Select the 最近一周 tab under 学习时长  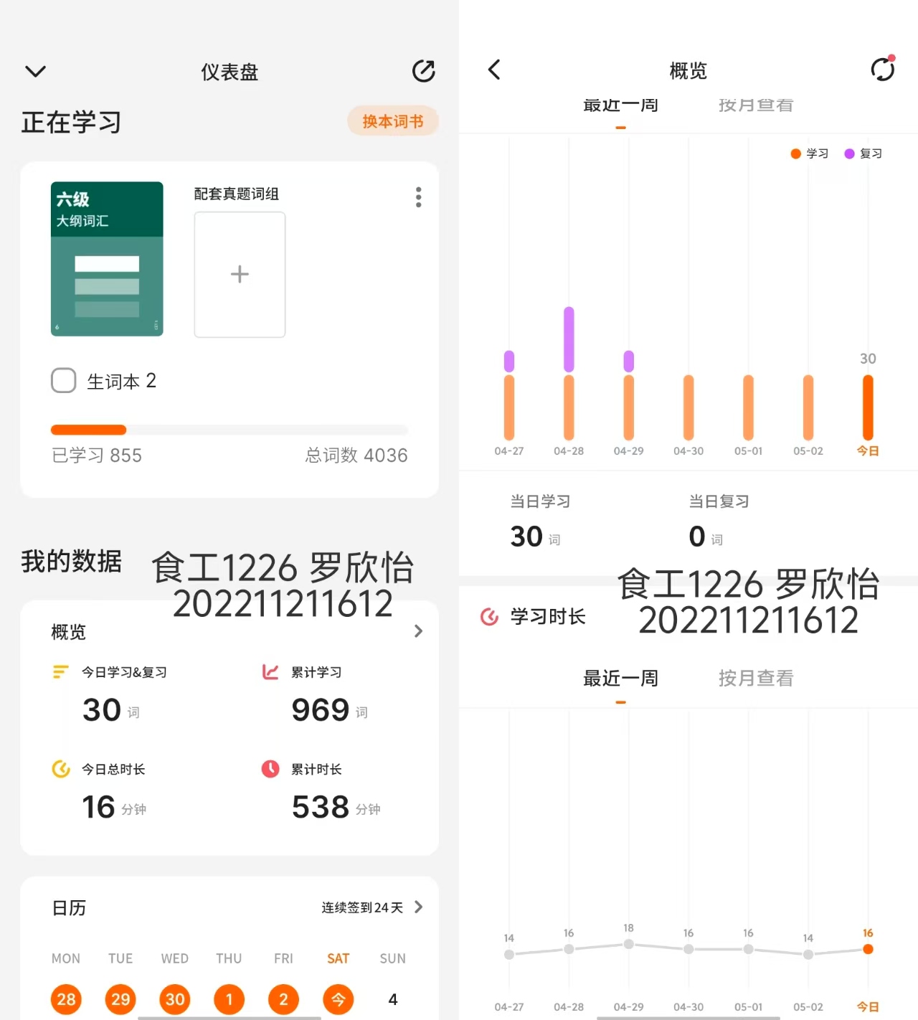(620, 678)
